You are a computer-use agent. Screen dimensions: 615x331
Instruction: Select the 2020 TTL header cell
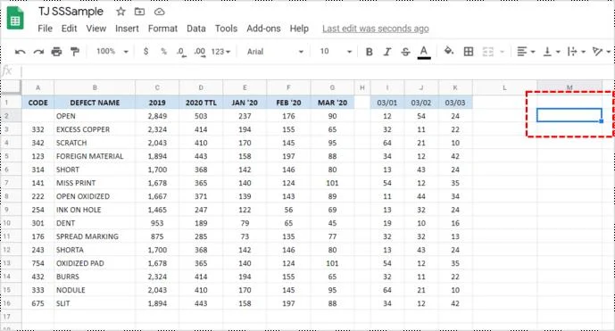[201, 103]
